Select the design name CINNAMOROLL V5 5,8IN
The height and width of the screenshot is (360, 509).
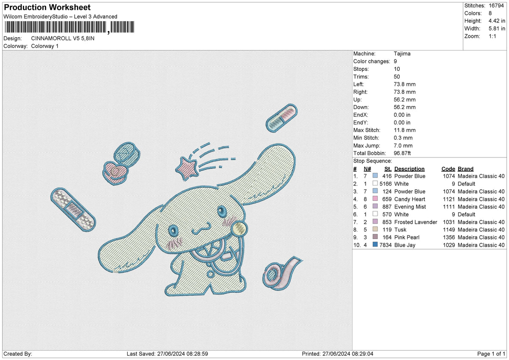(63, 38)
